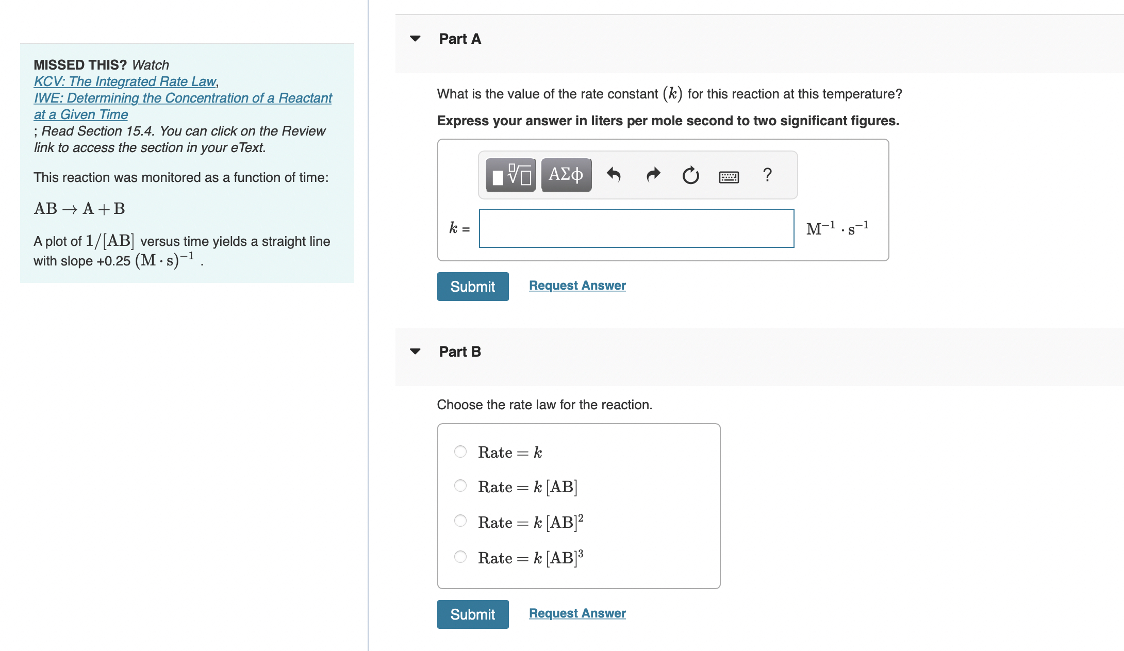Click the undo arrow in the equation toolbar
This screenshot has height=651, width=1124.
(615, 175)
